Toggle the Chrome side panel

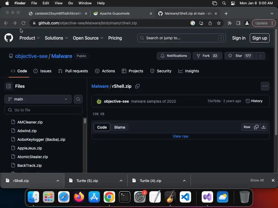(x=238, y=23)
